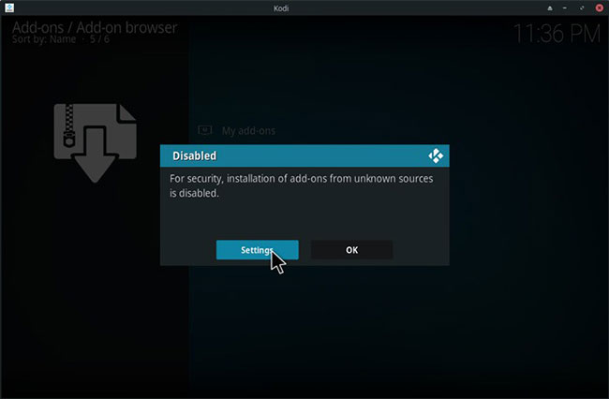Click the Sort by: Name label
This screenshot has height=399, width=609.
(44, 39)
